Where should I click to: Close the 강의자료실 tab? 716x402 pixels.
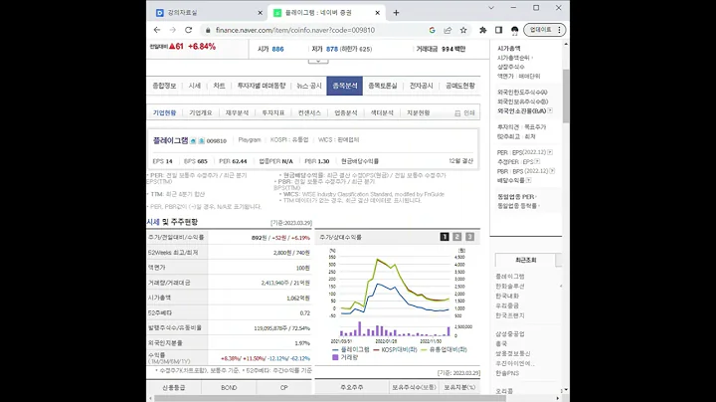click(x=260, y=13)
